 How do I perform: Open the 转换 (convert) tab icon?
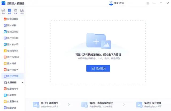[x=3, y=11]
